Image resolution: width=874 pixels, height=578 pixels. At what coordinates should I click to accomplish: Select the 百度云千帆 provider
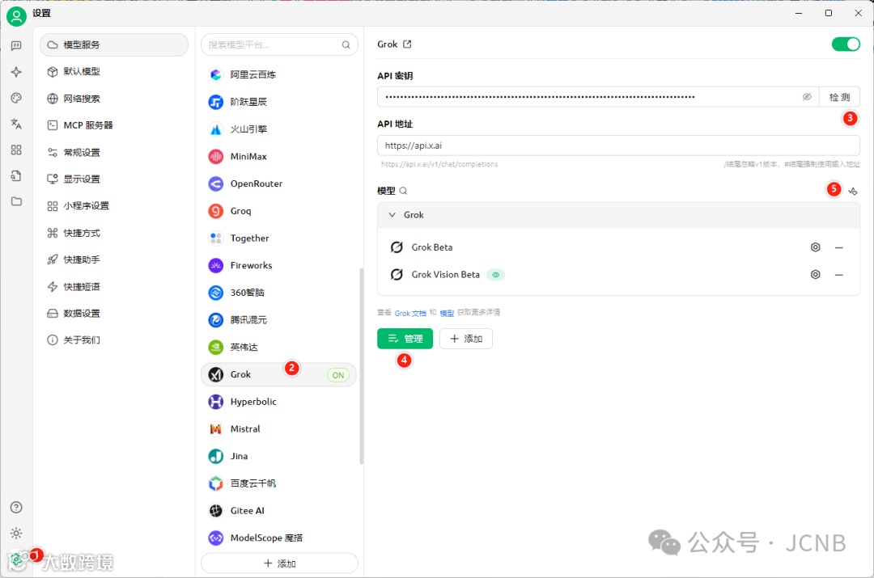pyautogui.click(x=278, y=484)
